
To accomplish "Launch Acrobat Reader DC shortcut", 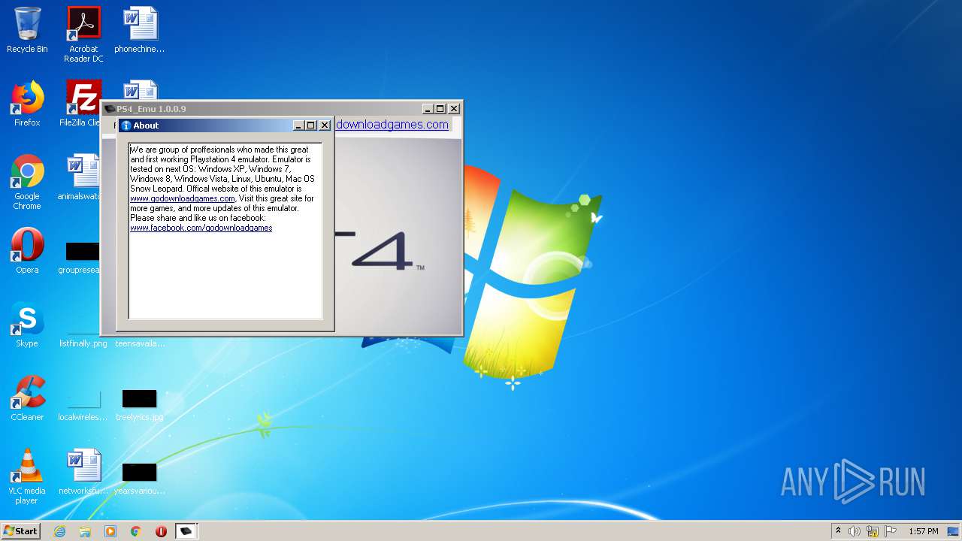I will pos(83,35).
